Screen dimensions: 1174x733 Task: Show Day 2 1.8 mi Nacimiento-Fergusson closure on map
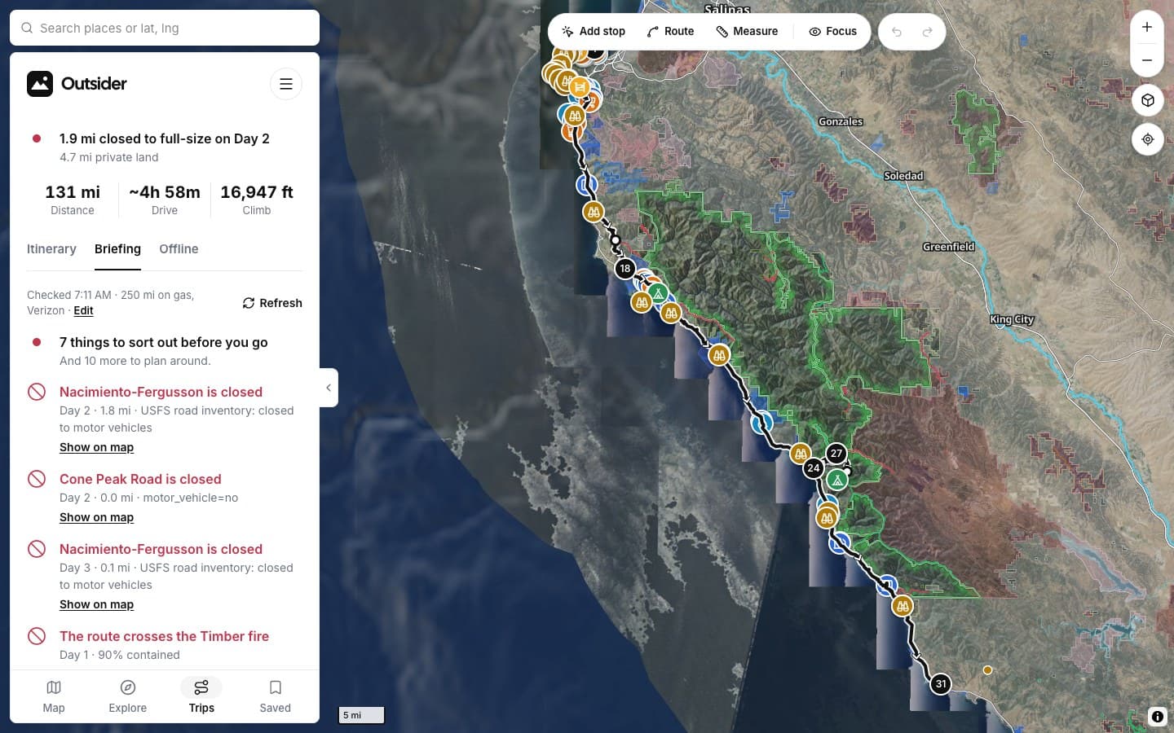96,447
